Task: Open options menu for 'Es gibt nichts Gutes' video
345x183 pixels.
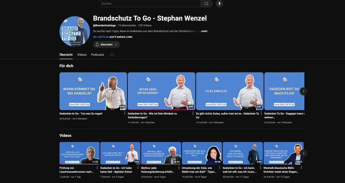Action: [x=261, y=113]
